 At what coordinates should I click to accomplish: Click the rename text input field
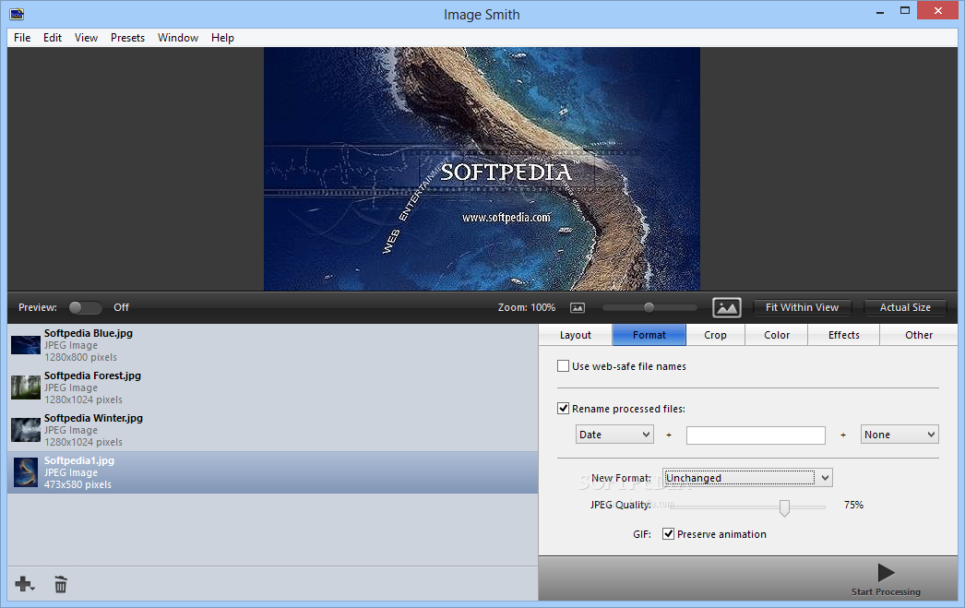[756, 435]
